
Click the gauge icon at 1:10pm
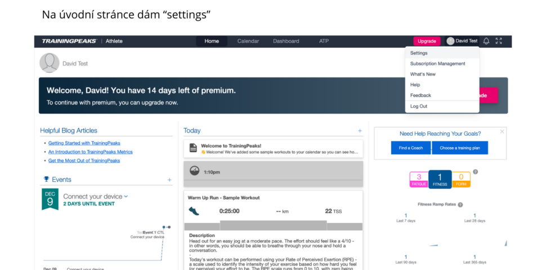[x=194, y=171]
